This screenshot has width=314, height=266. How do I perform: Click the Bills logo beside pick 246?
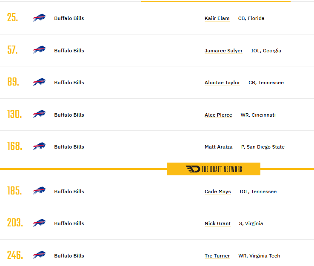click(x=39, y=255)
